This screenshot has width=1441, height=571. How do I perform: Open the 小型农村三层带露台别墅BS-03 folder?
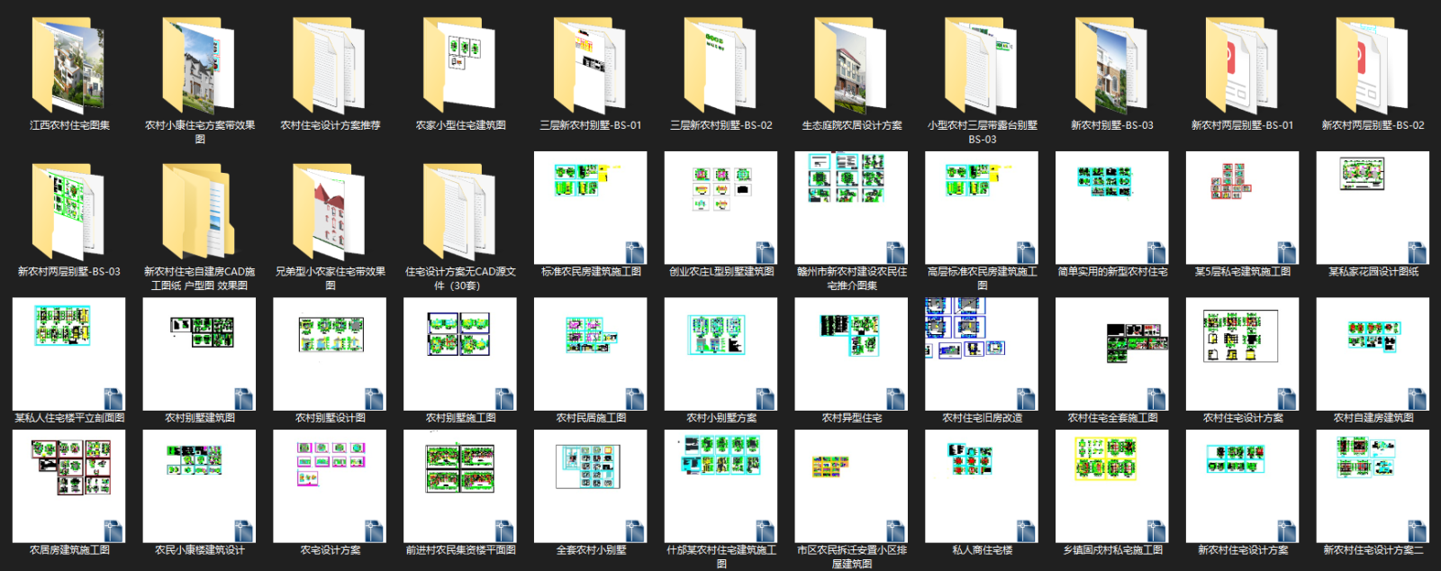point(983,65)
